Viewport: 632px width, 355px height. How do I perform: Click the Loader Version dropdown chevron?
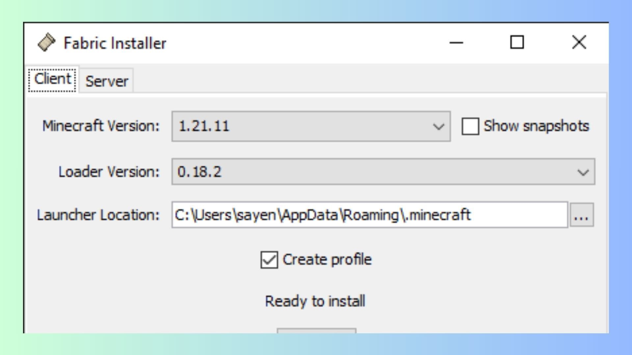(584, 172)
